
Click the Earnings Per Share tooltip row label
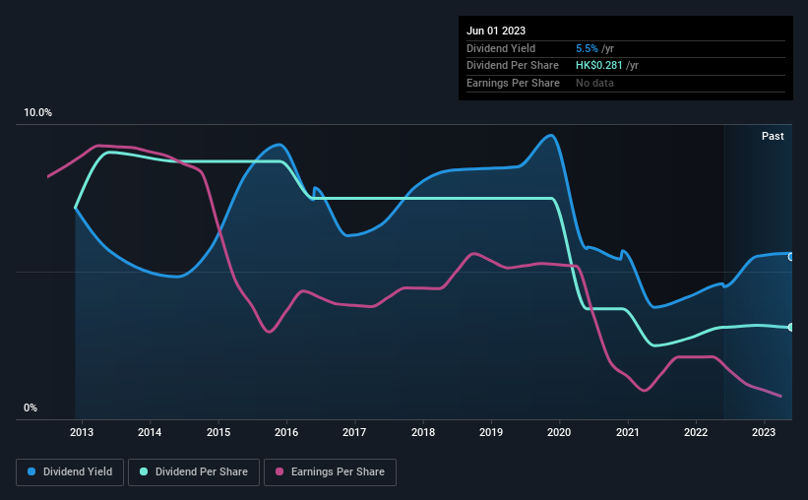coord(513,83)
